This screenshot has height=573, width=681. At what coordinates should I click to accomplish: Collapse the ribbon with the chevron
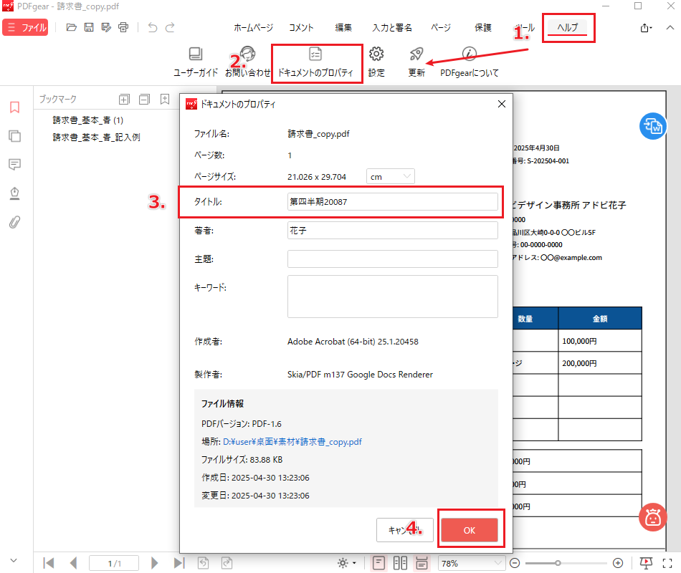(670, 27)
